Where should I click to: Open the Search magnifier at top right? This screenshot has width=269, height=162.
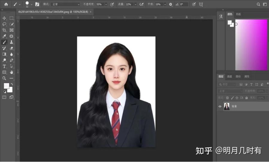258,4
